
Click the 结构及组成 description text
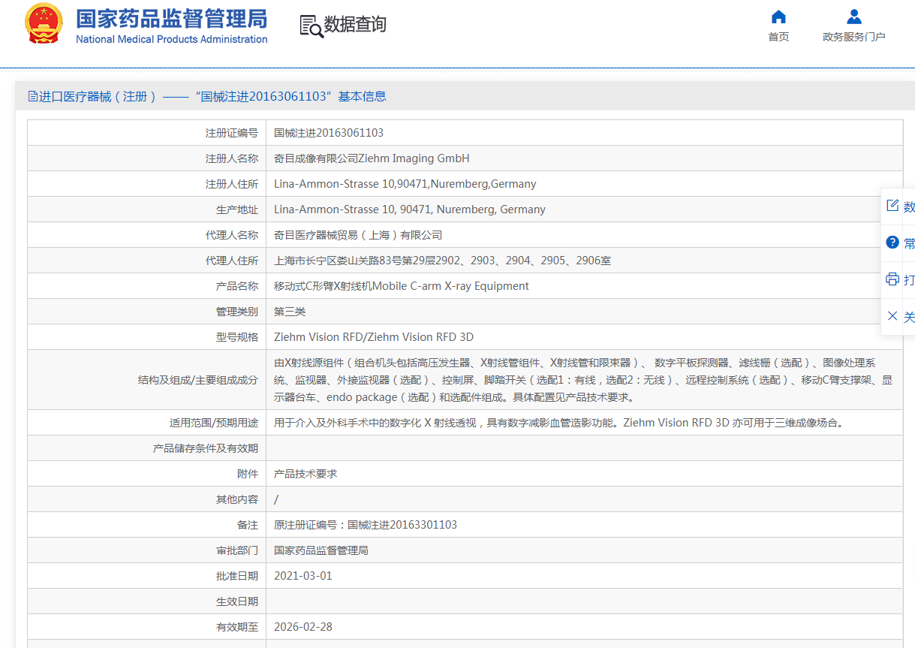pyautogui.click(x=583, y=380)
